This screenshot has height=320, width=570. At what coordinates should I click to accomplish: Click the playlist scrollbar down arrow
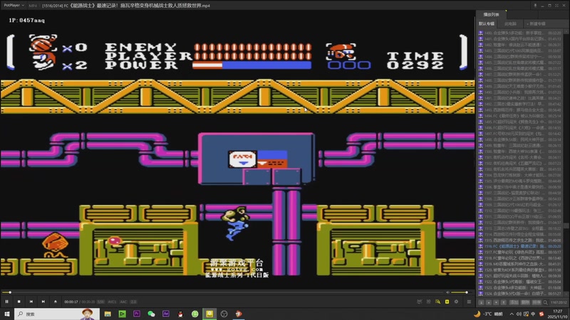pyautogui.click(x=566, y=294)
